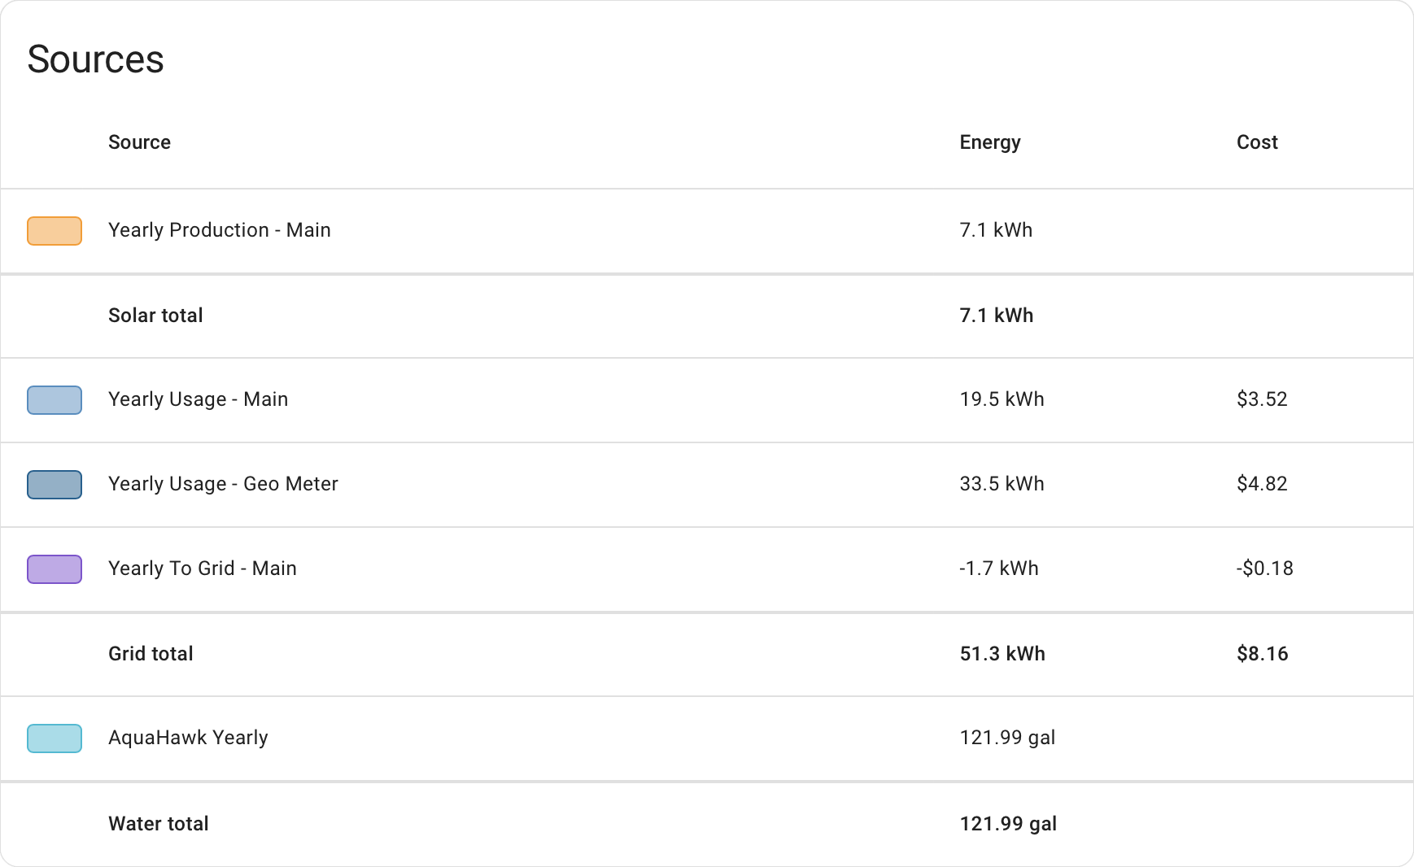Click the Yearly Production - Main color swatch
Viewport: 1414px width, 867px height.
point(54,230)
